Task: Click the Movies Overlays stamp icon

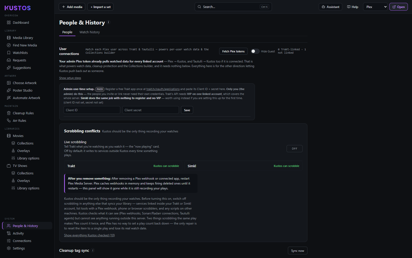Action: tap(13, 151)
